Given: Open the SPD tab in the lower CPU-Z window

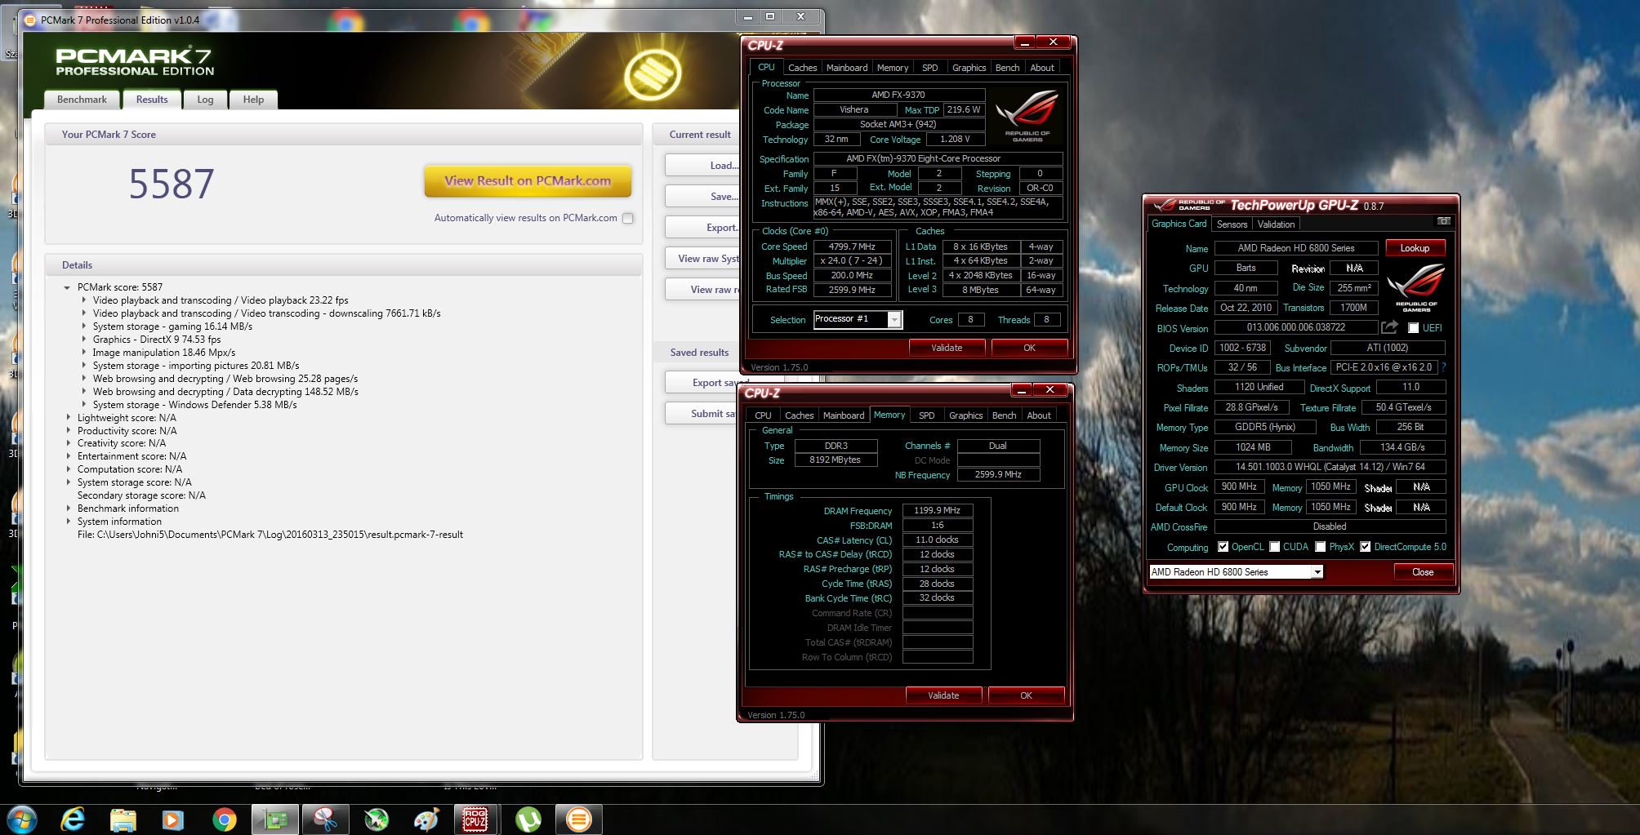Looking at the screenshot, I should point(926,415).
